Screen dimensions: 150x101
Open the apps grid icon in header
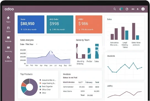(133, 9)
